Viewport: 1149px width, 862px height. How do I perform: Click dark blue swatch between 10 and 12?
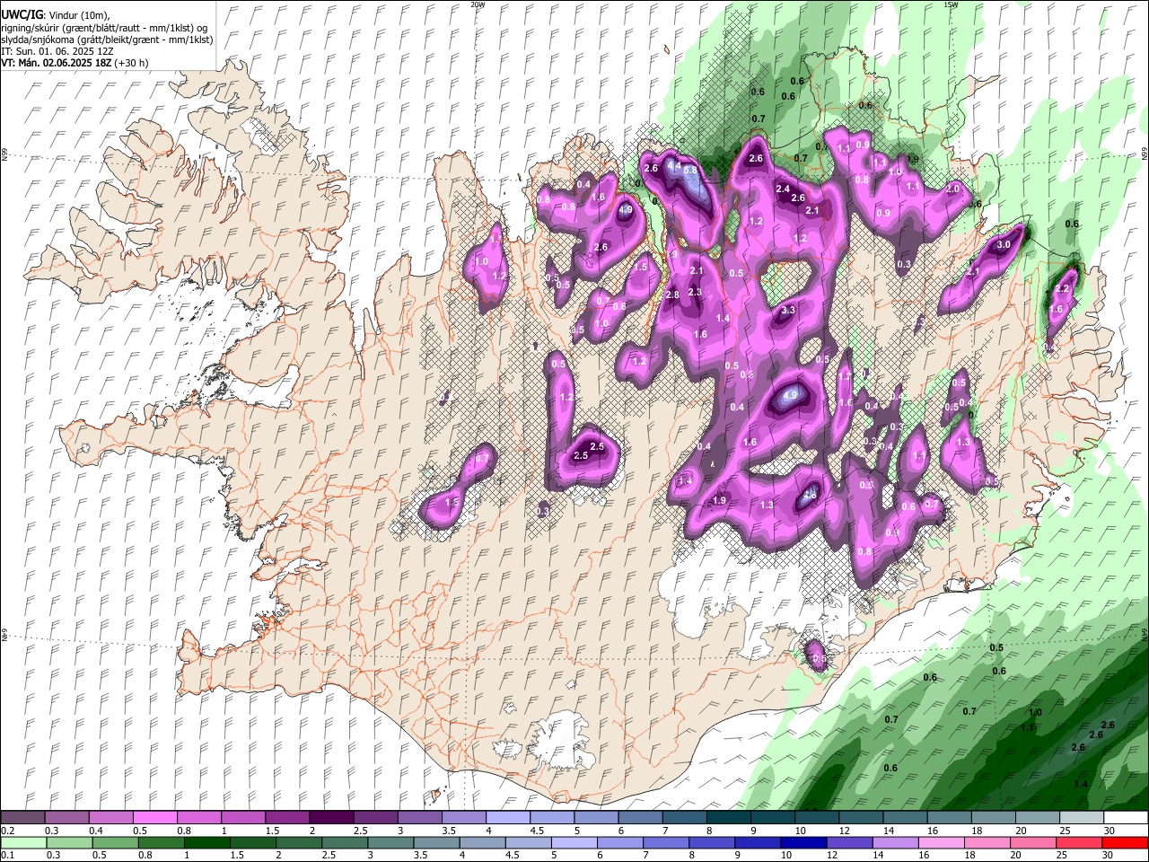802,843
